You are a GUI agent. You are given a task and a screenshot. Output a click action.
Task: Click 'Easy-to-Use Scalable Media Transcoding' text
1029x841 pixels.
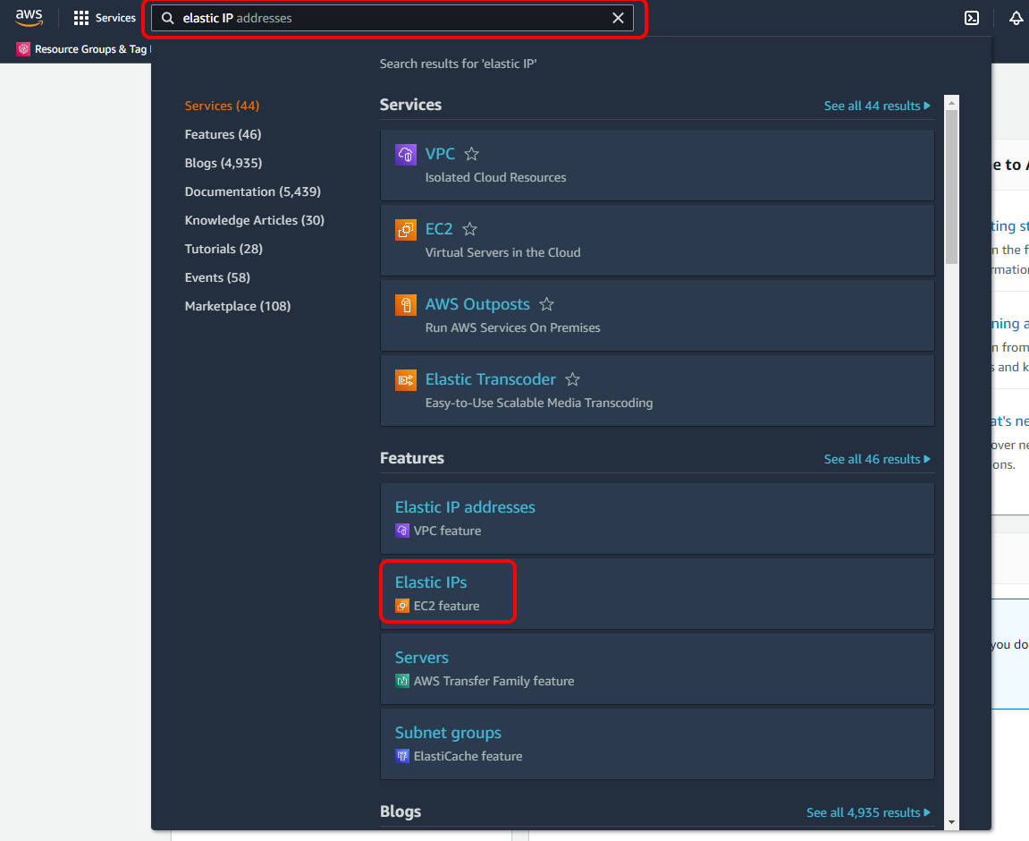coord(539,404)
